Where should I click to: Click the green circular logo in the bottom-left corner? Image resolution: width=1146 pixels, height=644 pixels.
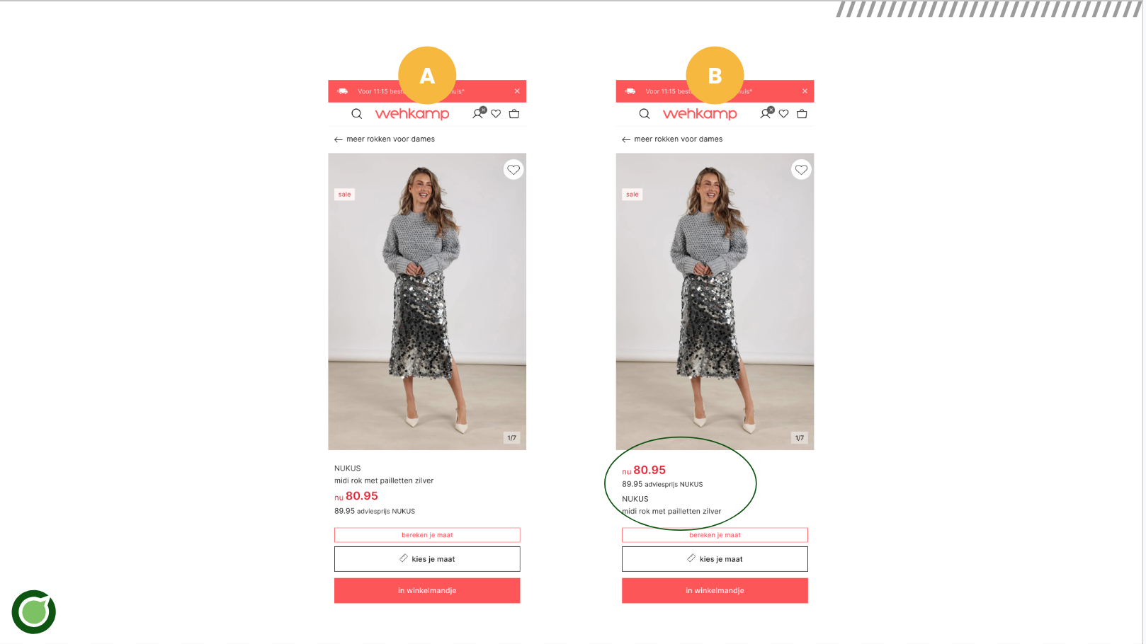tap(33, 611)
